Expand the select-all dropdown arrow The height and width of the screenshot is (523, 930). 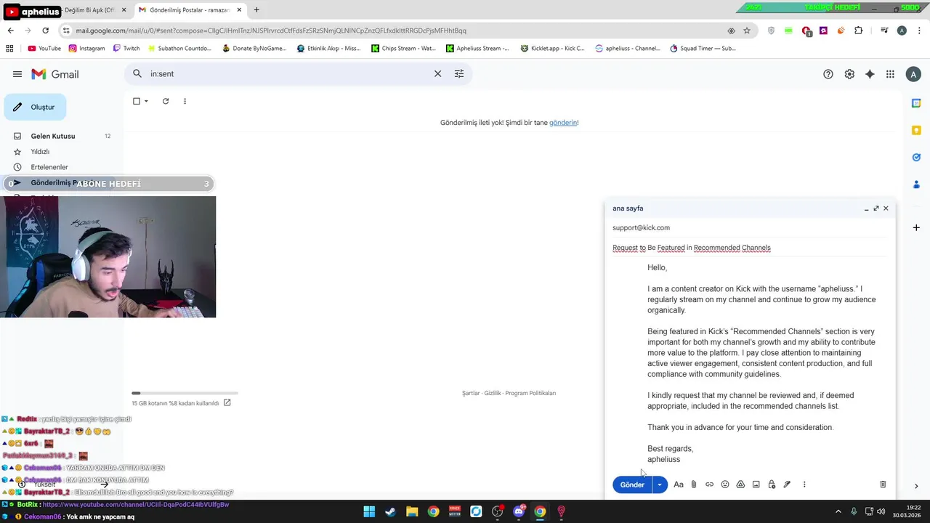coord(146,101)
